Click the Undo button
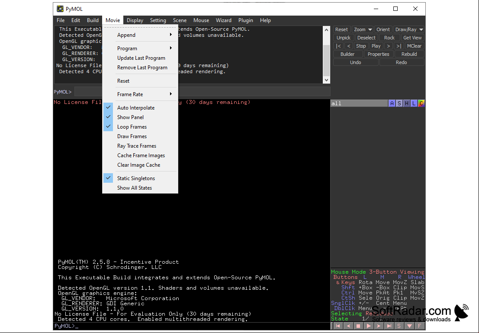Image resolution: width=479 pixels, height=333 pixels. [x=356, y=62]
